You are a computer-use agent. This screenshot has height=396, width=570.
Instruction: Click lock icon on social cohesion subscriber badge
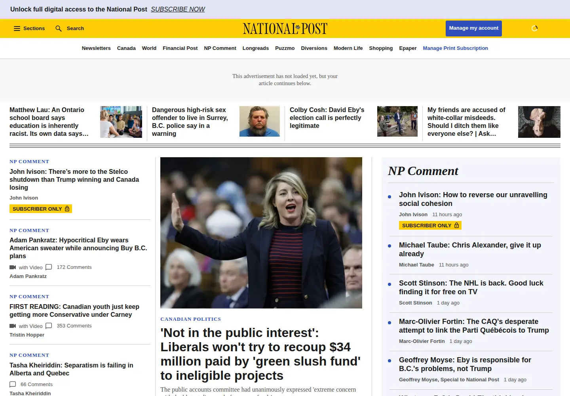pyautogui.click(x=456, y=225)
